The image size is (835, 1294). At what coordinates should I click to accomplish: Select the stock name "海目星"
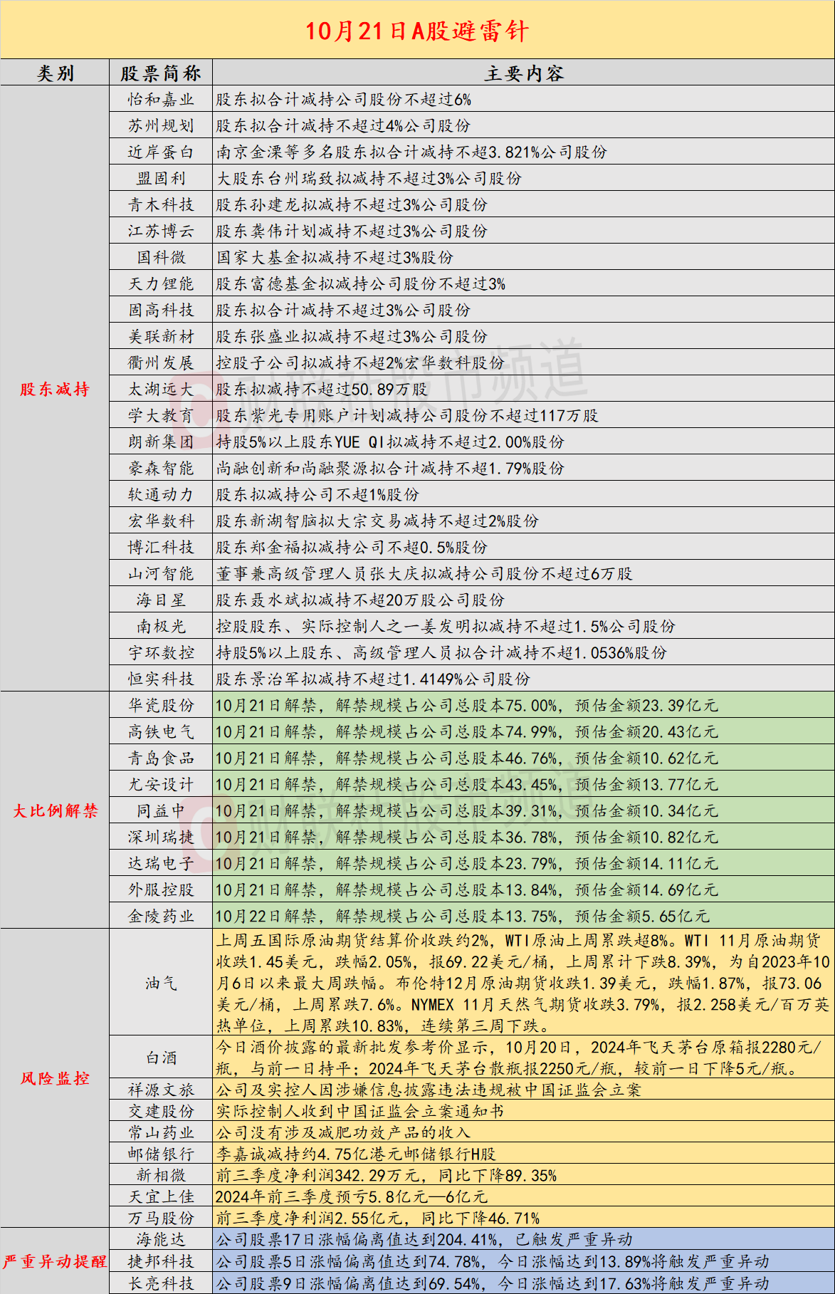point(161,600)
